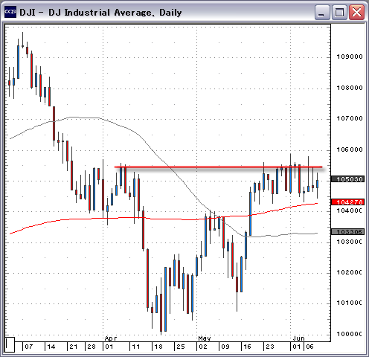Click the 102000 price axis label
The image size is (369, 357).
[349, 272]
